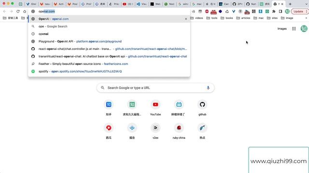Close the current active tab
The width and height of the screenshot is (309, 173).
click(x=282, y=4)
